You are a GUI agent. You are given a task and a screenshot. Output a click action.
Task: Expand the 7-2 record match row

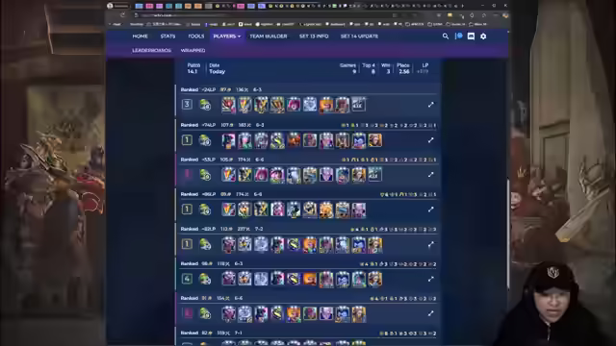point(431,244)
